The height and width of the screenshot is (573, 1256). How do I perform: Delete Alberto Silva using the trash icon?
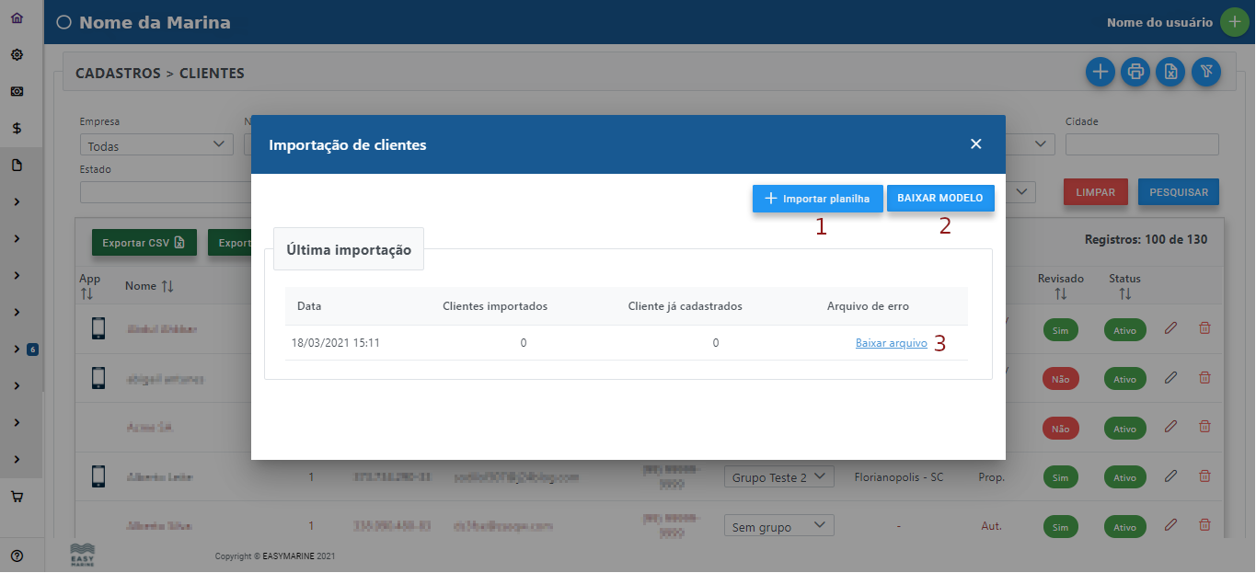tap(1204, 525)
